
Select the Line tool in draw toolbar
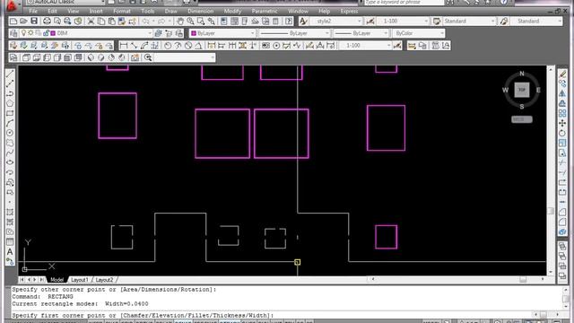click(10, 74)
